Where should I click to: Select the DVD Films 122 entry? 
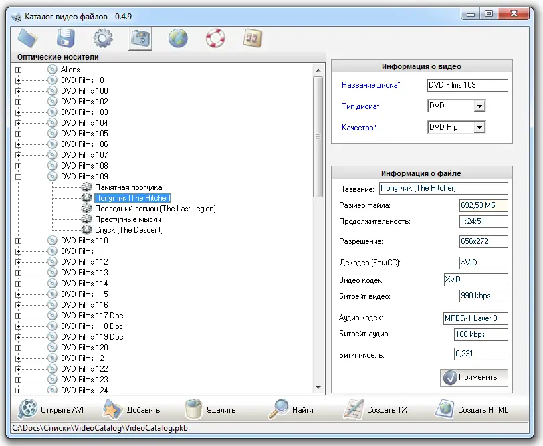84,369
